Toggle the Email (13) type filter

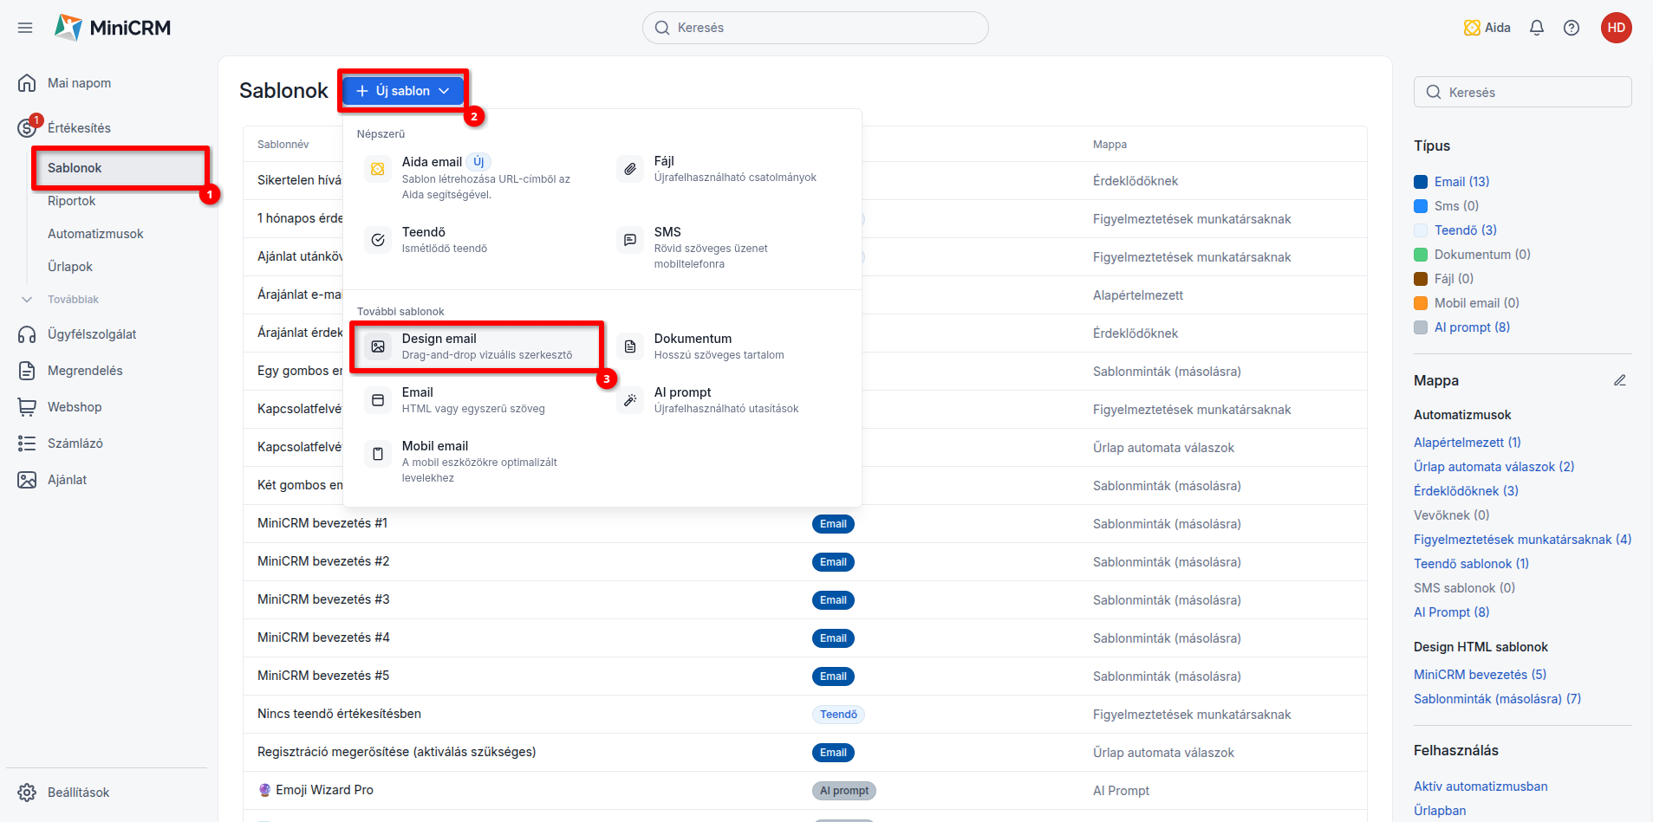click(x=1461, y=182)
